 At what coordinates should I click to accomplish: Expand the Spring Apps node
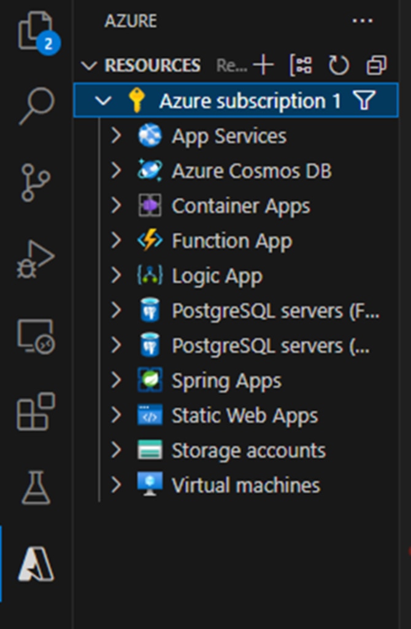pos(116,380)
